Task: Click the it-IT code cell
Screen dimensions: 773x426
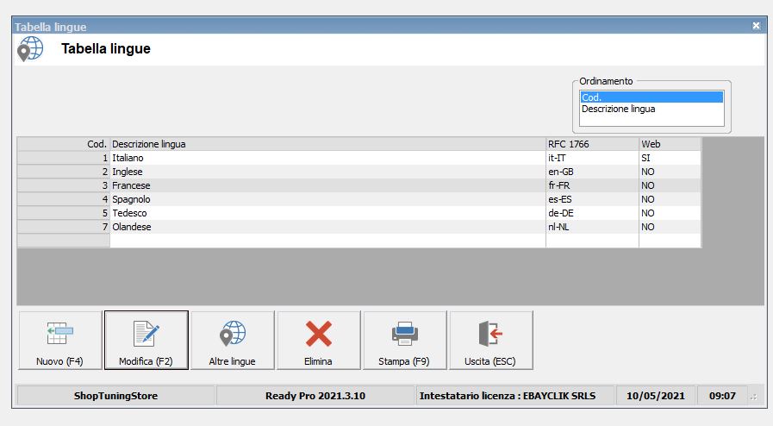Action: [x=592, y=158]
